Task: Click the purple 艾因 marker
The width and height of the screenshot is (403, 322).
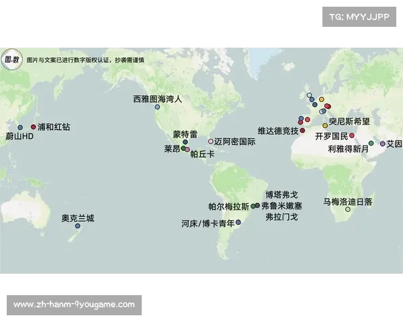Action: point(382,144)
